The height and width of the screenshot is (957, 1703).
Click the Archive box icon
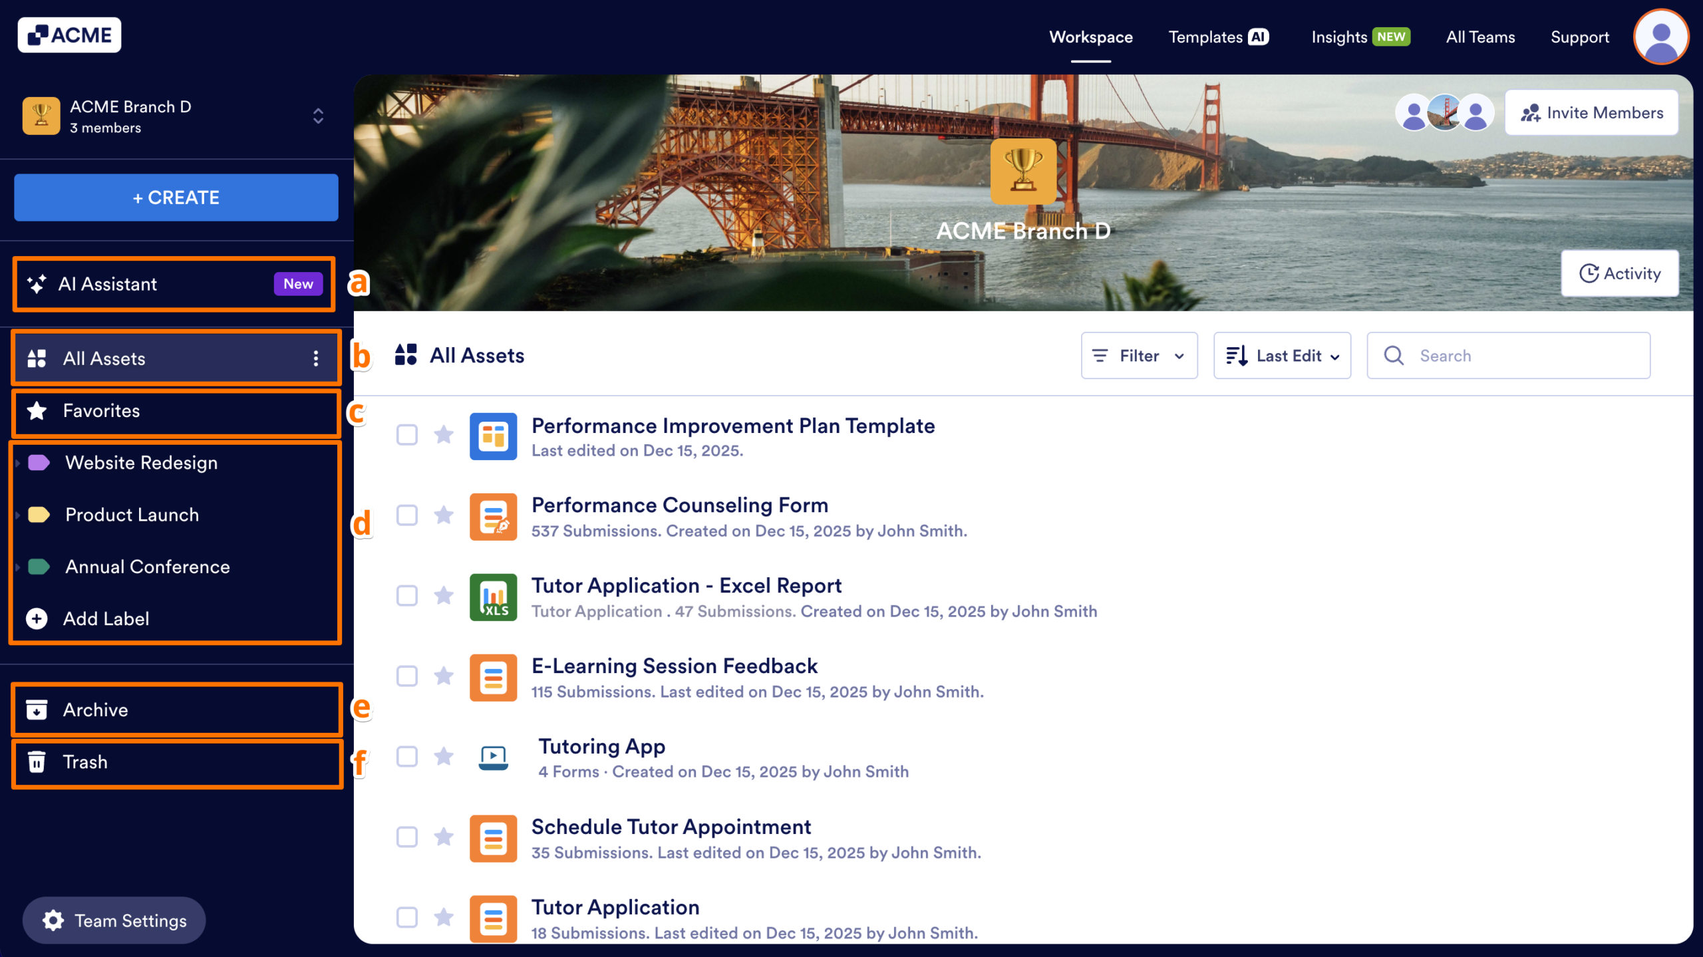[37, 710]
